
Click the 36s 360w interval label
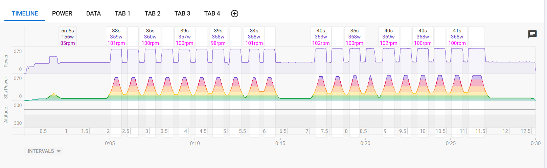[150, 37]
